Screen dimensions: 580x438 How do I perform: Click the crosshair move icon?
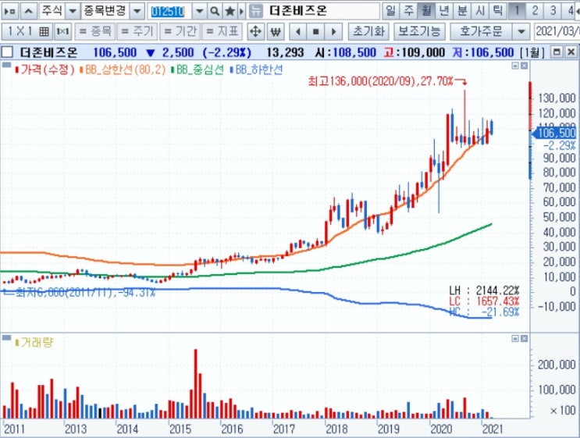pos(255,31)
